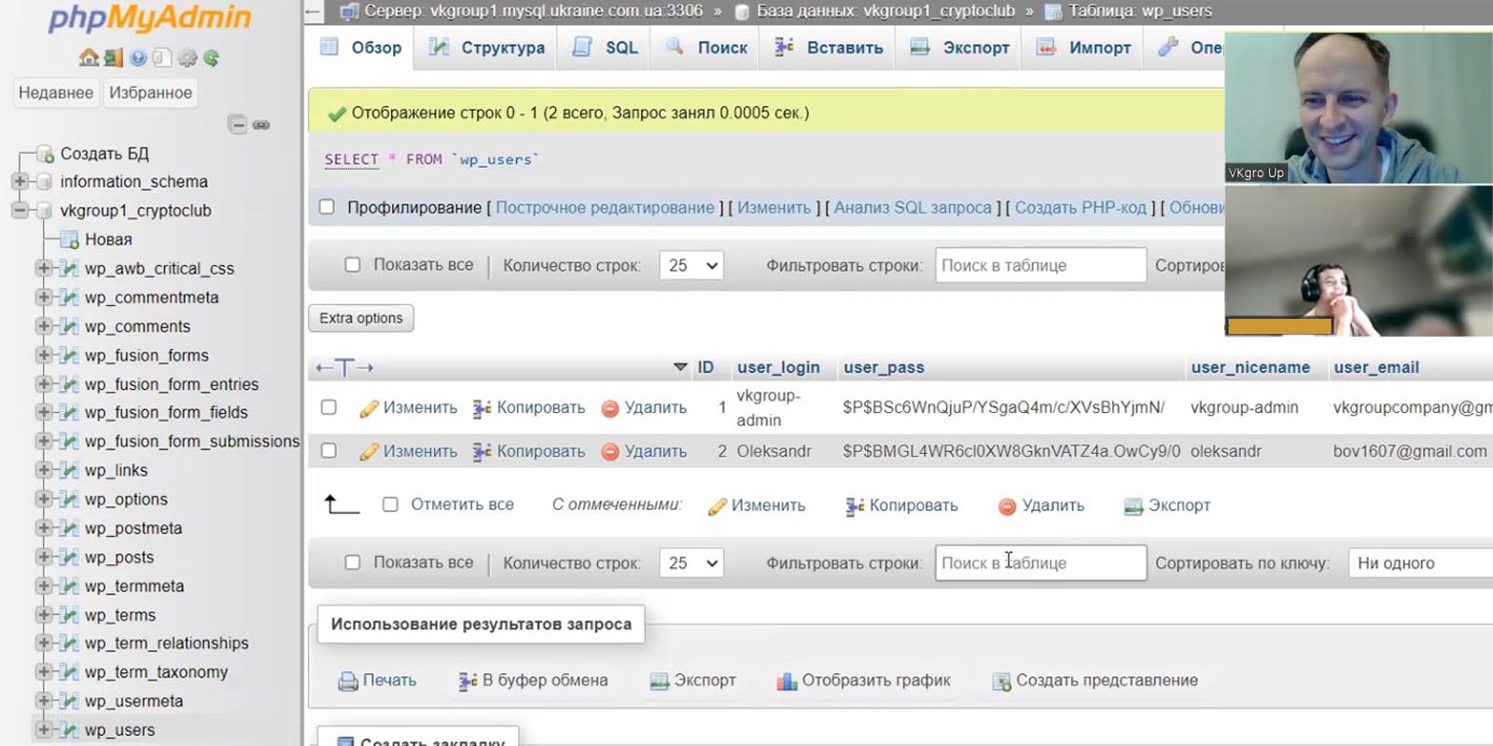Toggle link with main panel icon
The height and width of the screenshot is (746, 1493).
click(x=261, y=124)
